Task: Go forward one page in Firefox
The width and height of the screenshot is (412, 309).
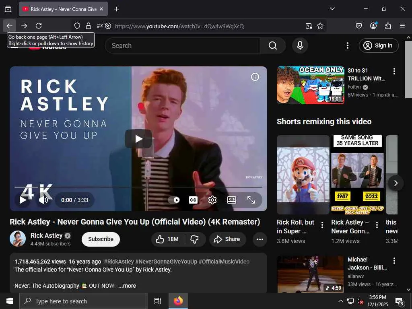Action: 24,26
